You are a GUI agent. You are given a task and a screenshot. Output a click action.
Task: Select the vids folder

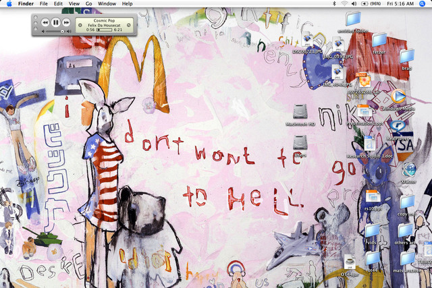(x=372, y=231)
